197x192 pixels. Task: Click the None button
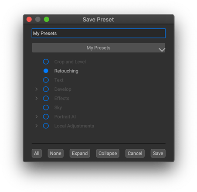[56, 153]
